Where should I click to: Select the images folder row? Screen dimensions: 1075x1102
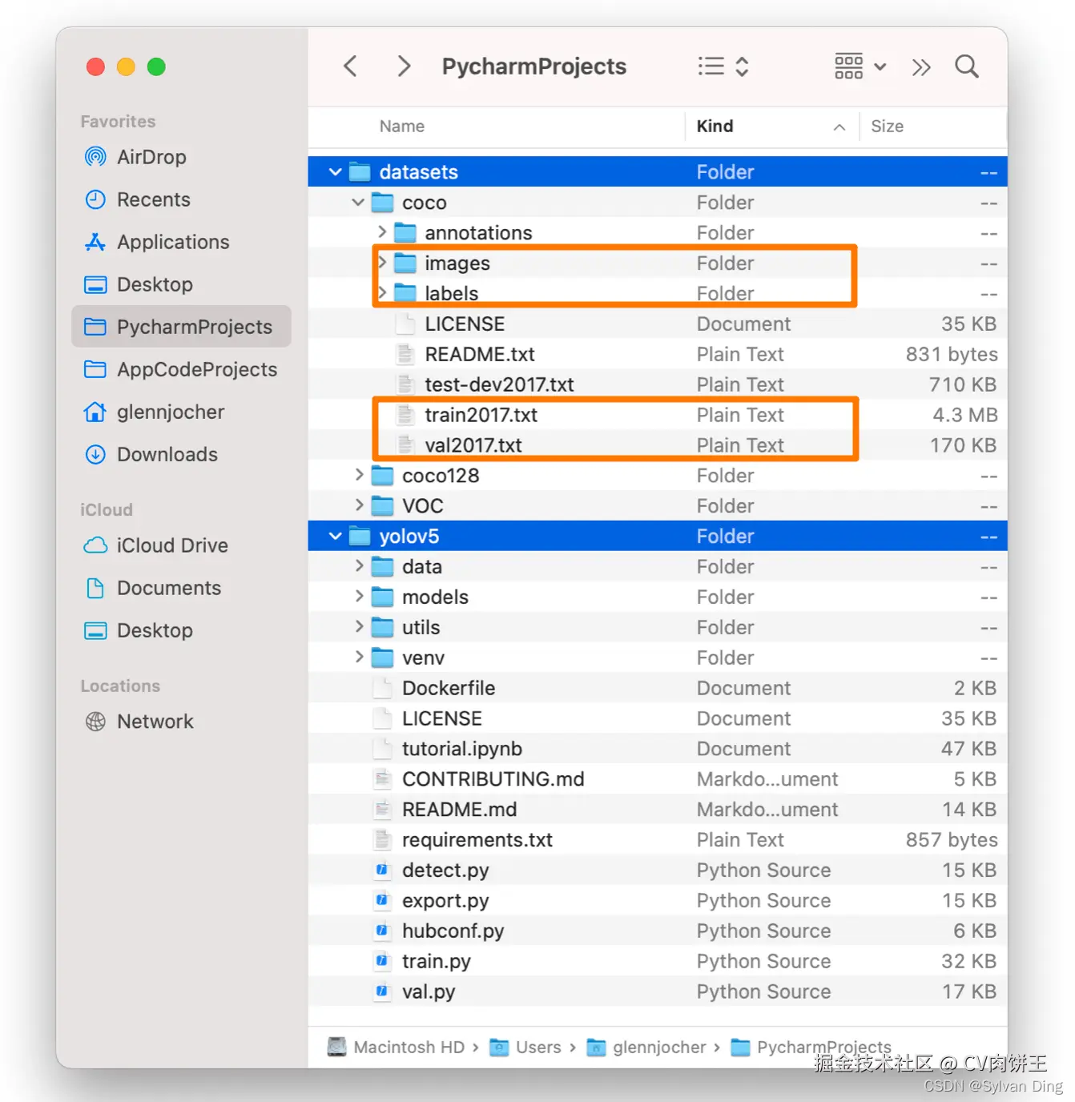click(x=658, y=263)
